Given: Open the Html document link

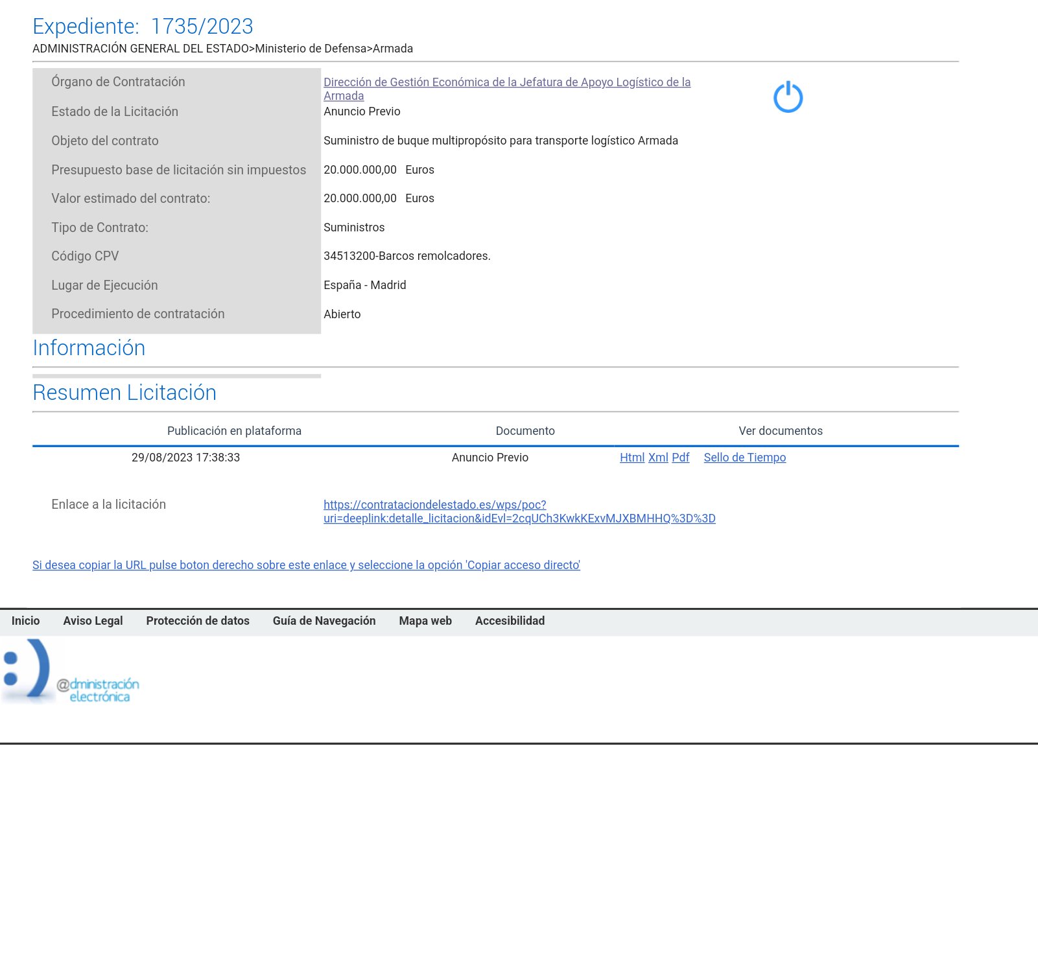Looking at the screenshot, I should pos(632,458).
